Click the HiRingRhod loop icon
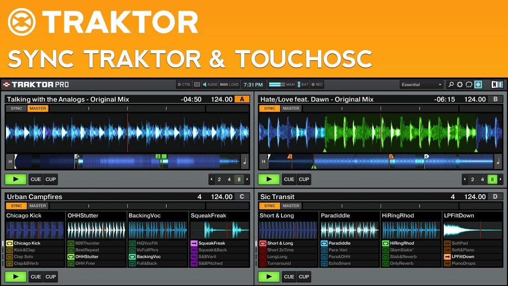 tap(386, 243)
